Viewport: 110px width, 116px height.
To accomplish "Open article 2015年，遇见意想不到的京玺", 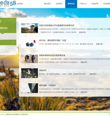I will click(x=53, y=40).
